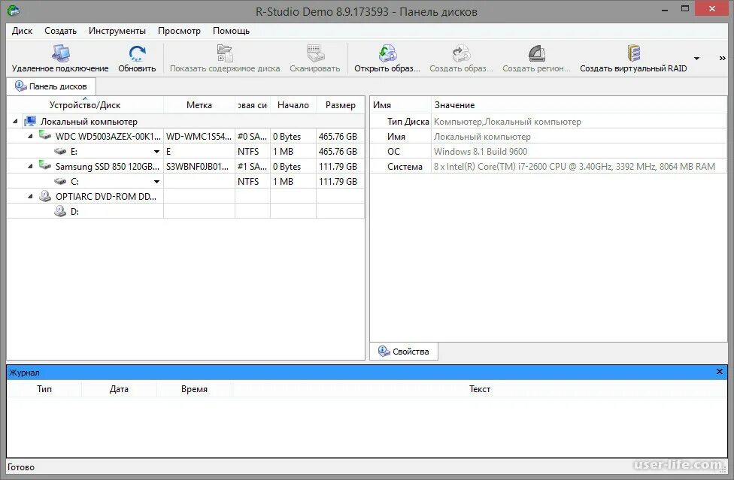Image resolution: width=734 pixels, height=480 pixels.
Task: Click the Remote connection (Удаленное подключение) icon
Action: (60, 53)
